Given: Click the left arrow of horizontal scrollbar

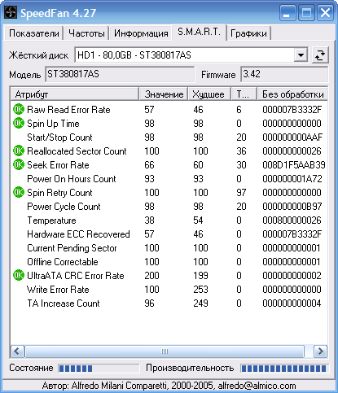Looking at the screenshot, I should pyautogui.click(x=17, y=352).
